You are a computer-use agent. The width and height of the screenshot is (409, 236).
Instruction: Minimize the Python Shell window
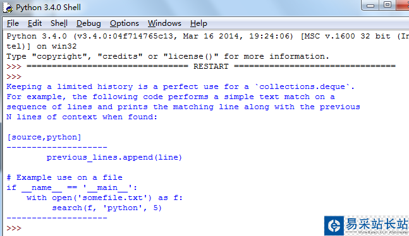pyautogui.click(x=370, y=5)
